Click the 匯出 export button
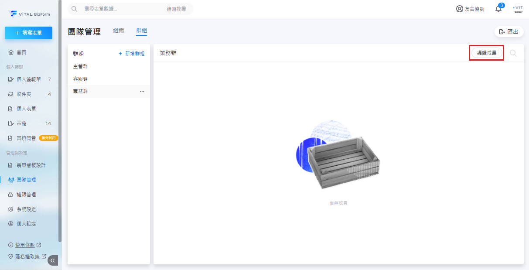This screenshot has width=529, height=270. pyautogui.click(x=509, y=32)
